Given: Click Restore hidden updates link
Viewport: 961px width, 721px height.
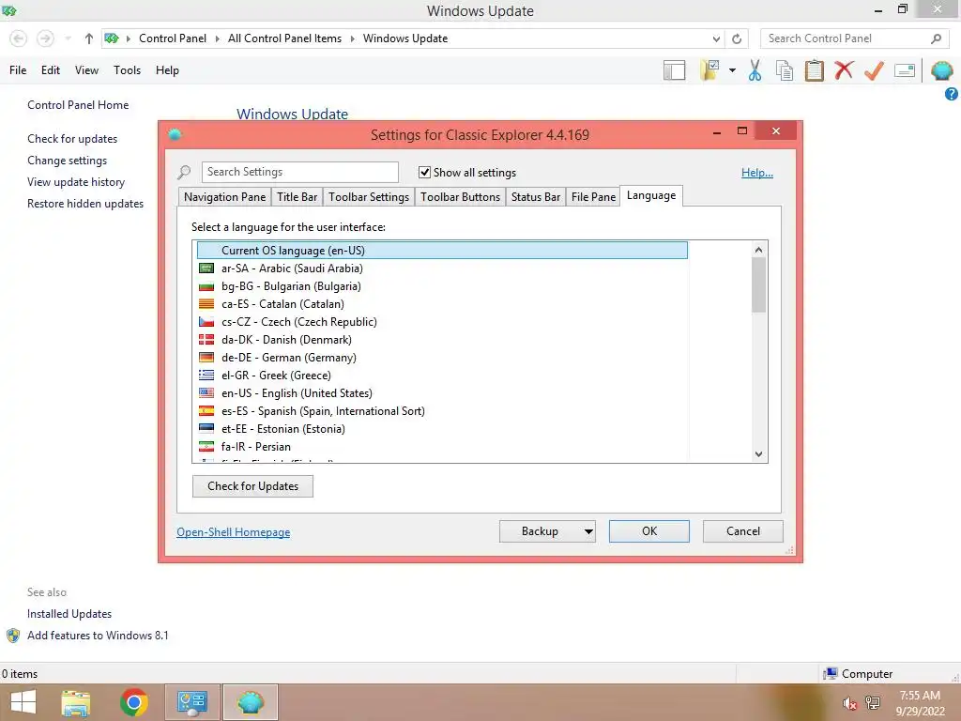Looking at the screenshot, I should click(x=85, y=204).
